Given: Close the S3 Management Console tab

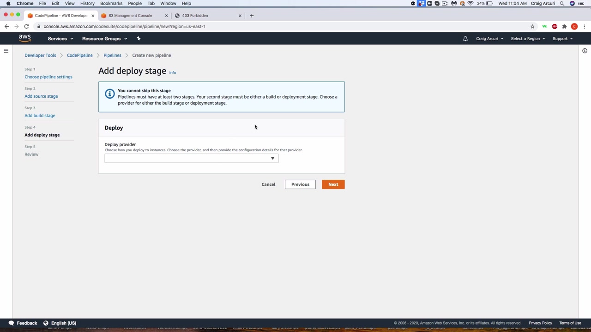Looking at the screenshot, I should point(166,16).
